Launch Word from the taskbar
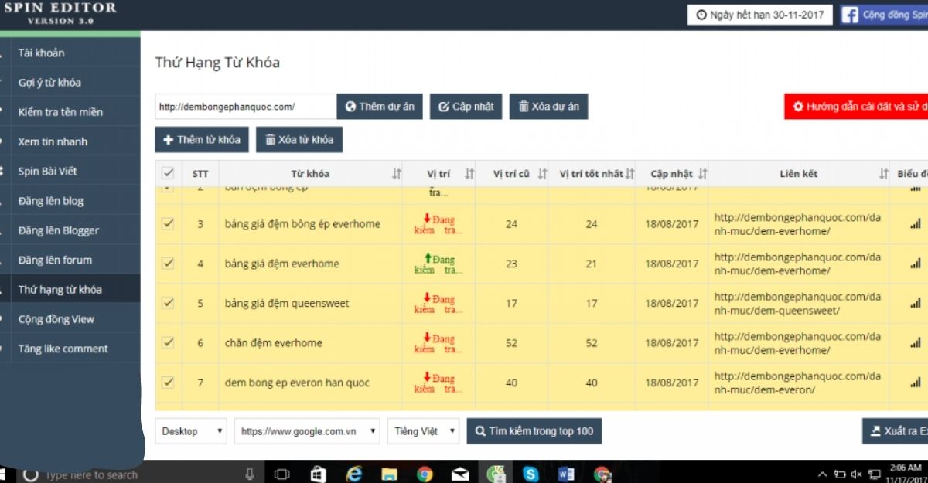Screen dimensions: 928x483 coord(566,474)
